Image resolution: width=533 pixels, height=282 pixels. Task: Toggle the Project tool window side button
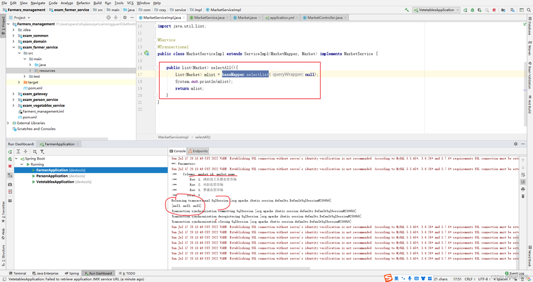click(3, 24)
